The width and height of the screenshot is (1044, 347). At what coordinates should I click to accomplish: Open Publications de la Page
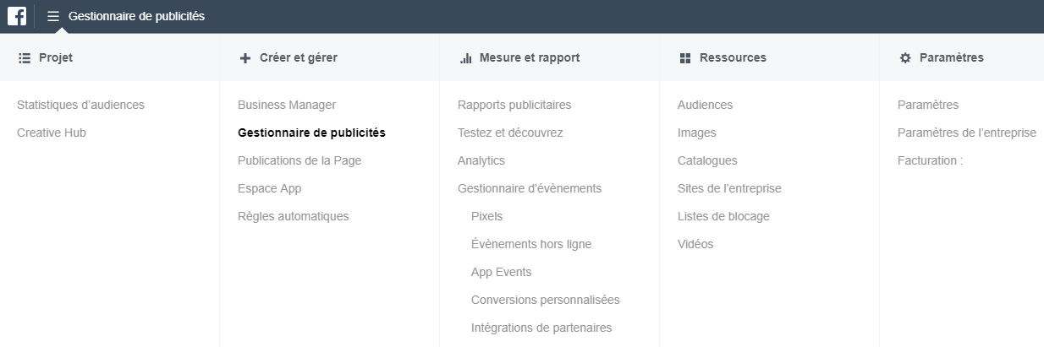pos(299,160)
